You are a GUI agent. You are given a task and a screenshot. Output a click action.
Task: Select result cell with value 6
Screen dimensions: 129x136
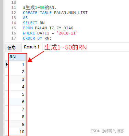click(x=17, y=102)
